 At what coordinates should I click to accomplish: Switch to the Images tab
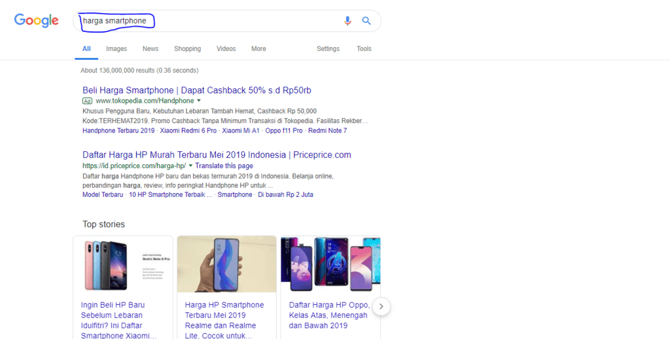click(x=116, y=48)
